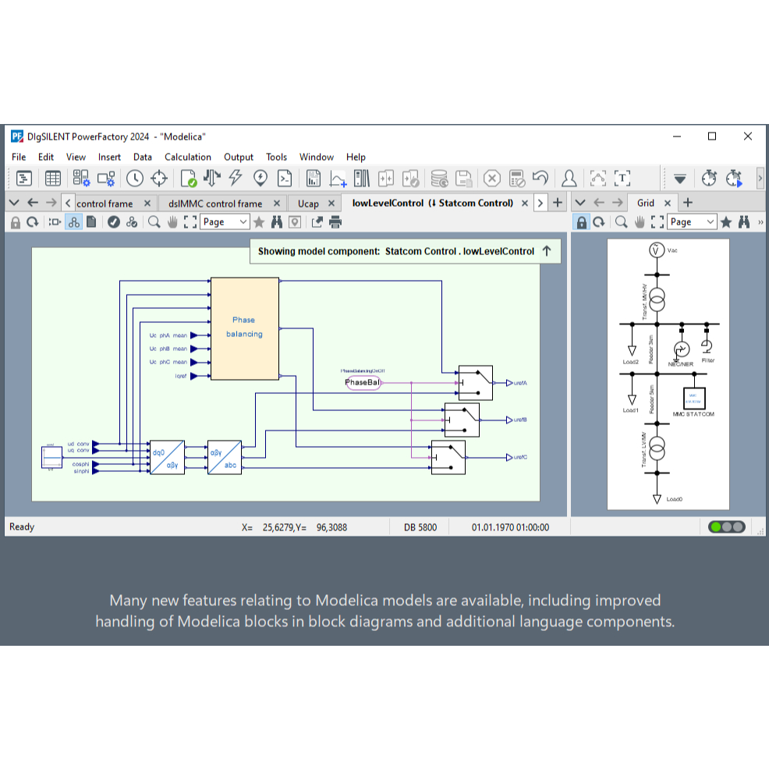The width and height of the screenshot is (769, 769).
Task: Click the lightning bolt short-circuit icon
Action: (236, 178)
